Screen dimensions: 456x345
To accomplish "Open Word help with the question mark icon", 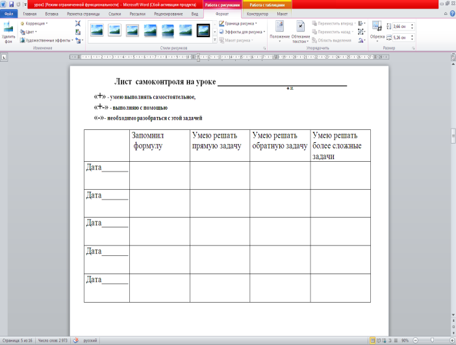I will [x=450, y=13].
